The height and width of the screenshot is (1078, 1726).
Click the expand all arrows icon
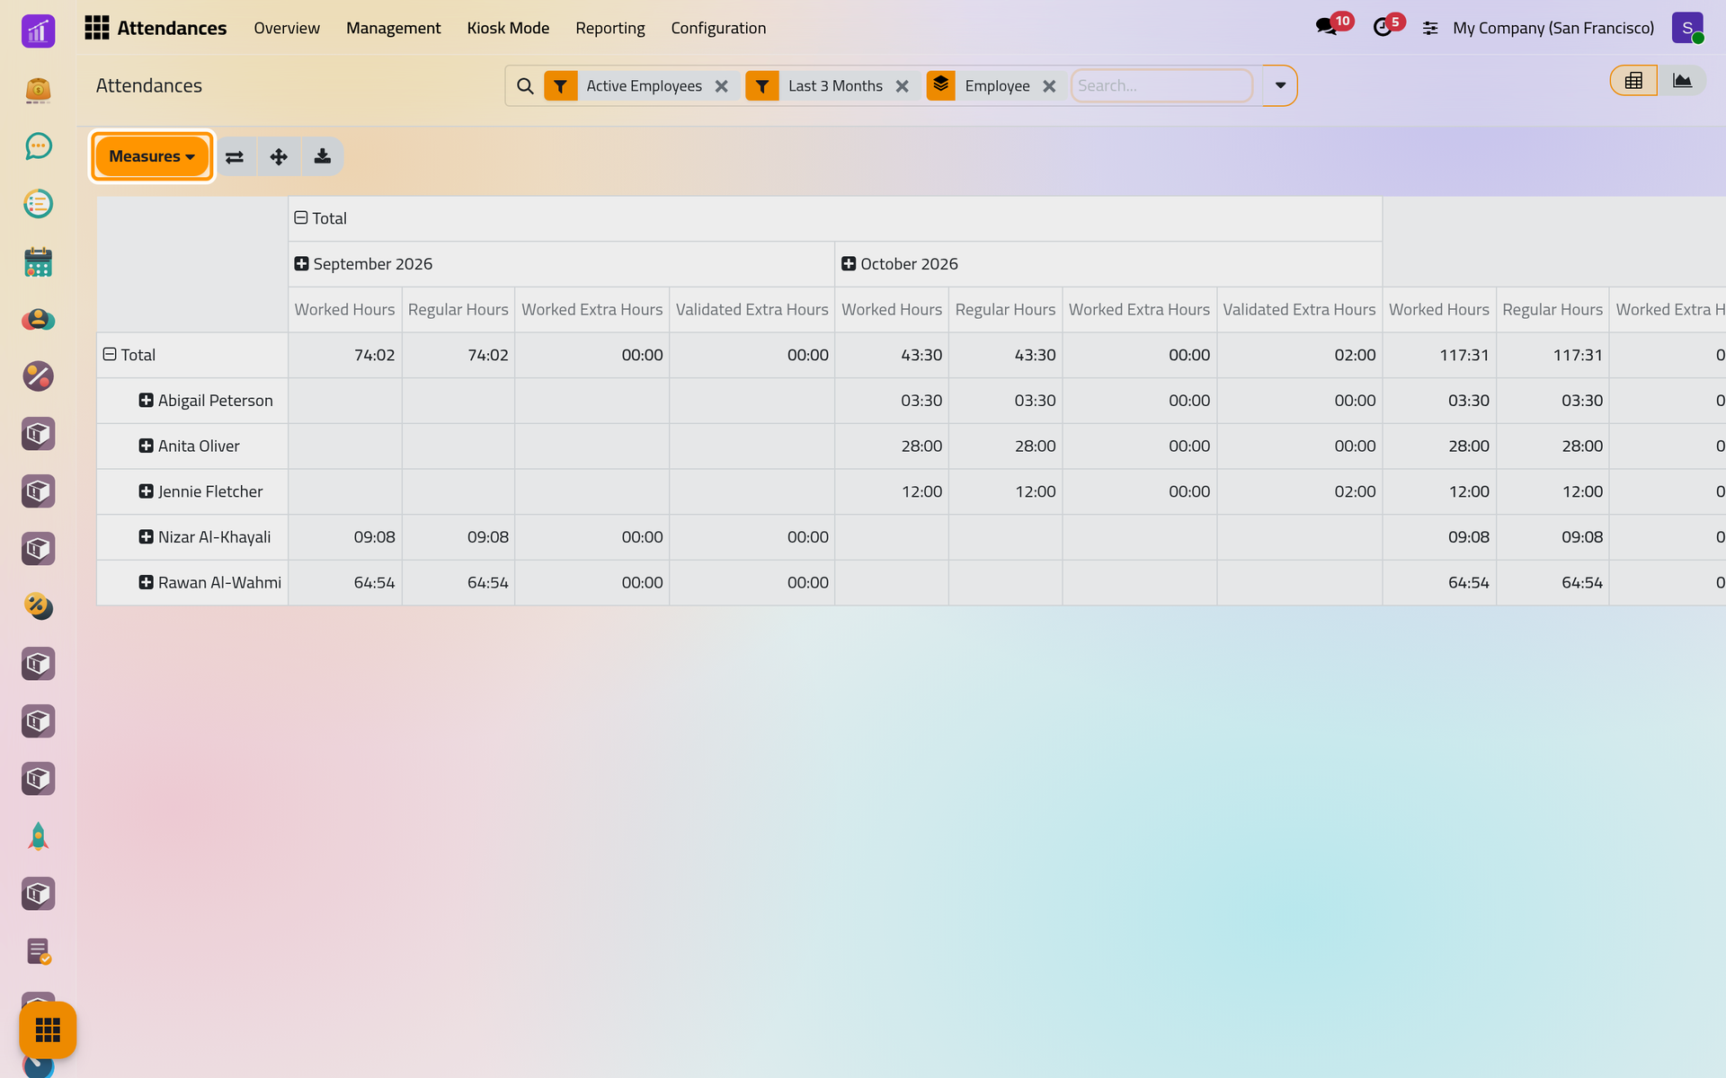[279, 156]
